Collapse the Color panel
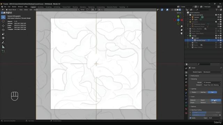The image size is (223, 125). click(193, 97)
